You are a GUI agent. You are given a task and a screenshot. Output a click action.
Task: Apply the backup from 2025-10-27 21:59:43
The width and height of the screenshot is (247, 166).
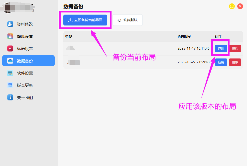[221, 62]
